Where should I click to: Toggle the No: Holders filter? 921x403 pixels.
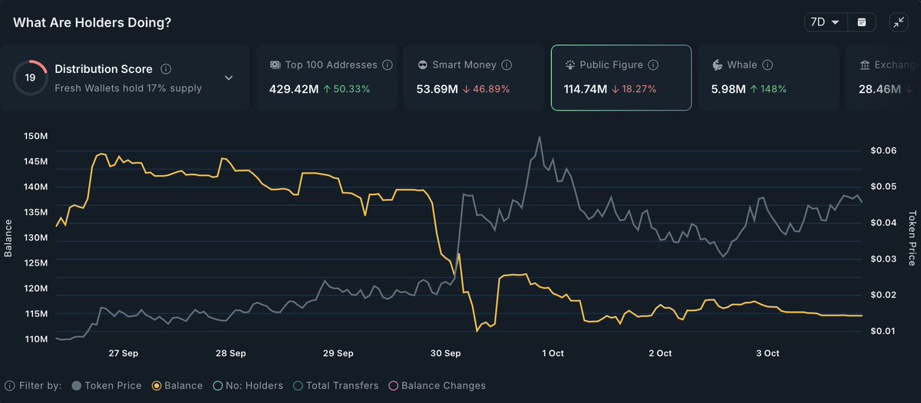(248, 385)
